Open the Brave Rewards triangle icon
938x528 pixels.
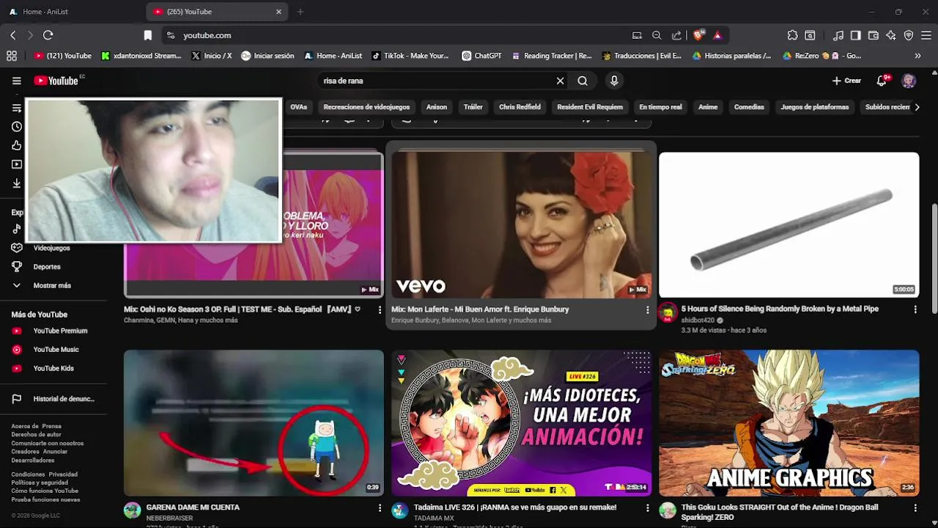click(717, 35)
